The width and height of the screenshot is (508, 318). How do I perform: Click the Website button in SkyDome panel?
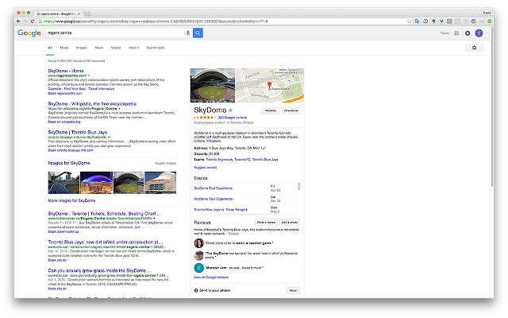pyautogui.click(x=270, y=111)
